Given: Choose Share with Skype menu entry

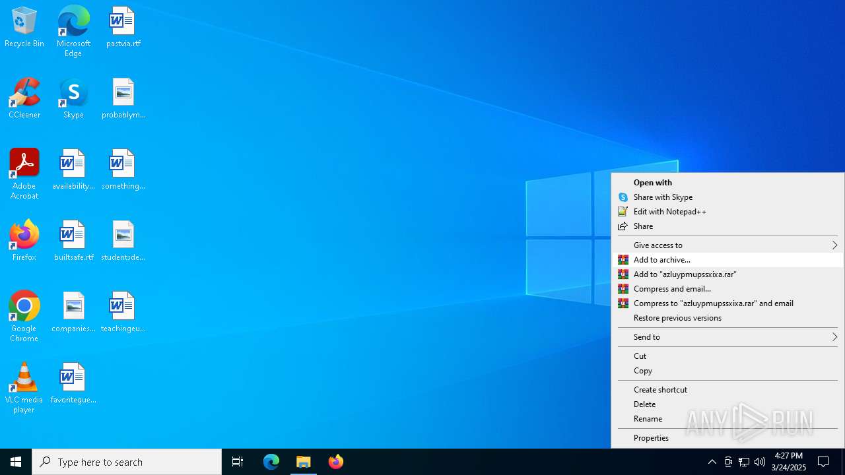Looking at the screenshot, I should coord(727,197).
